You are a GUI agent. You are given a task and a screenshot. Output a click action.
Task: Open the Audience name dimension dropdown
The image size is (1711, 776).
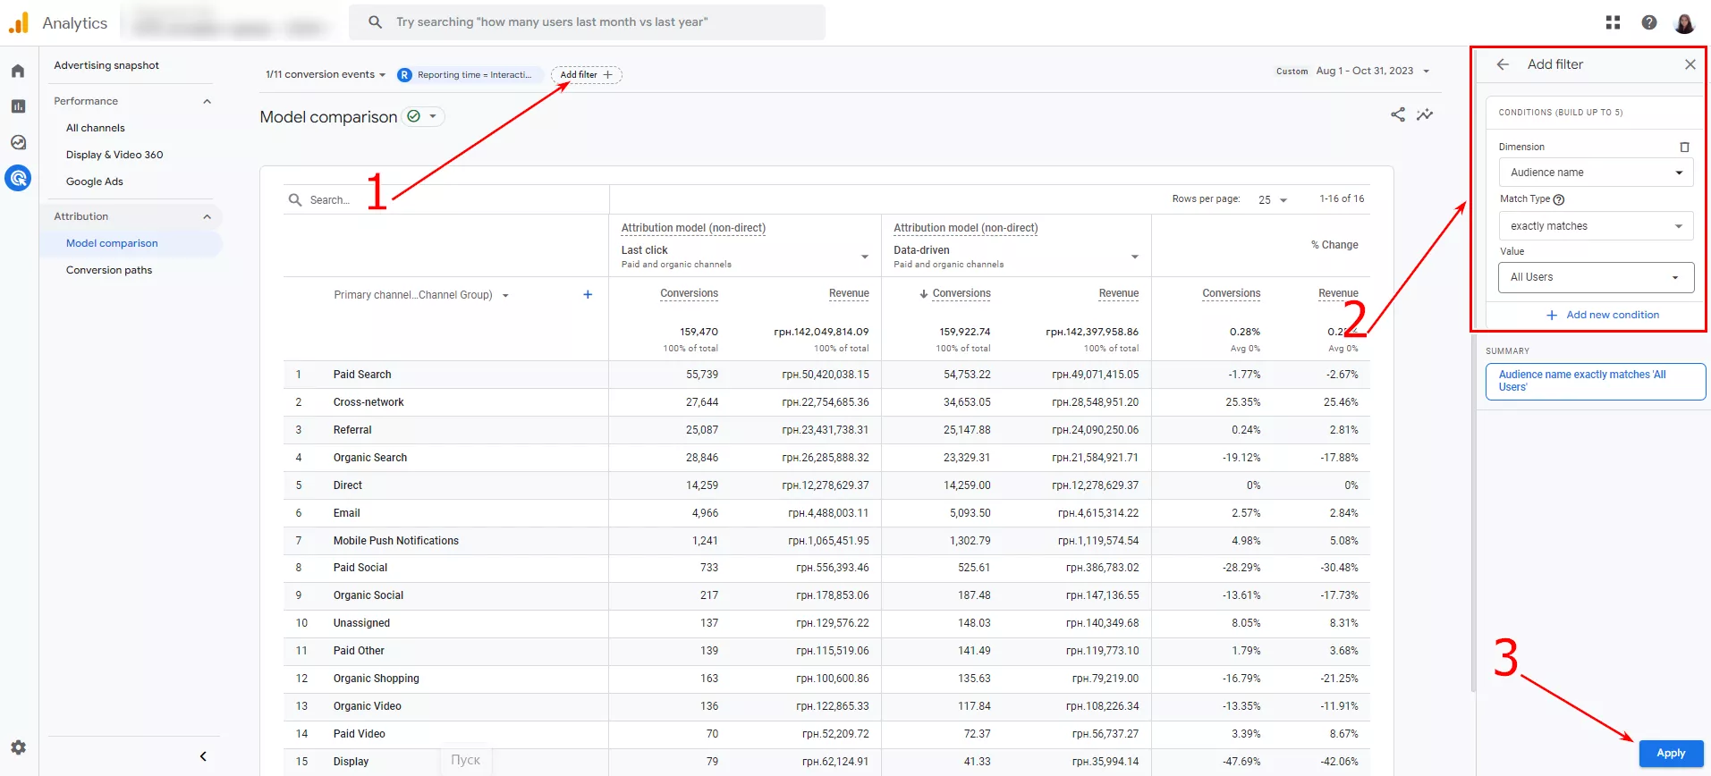coord(1596,173)
